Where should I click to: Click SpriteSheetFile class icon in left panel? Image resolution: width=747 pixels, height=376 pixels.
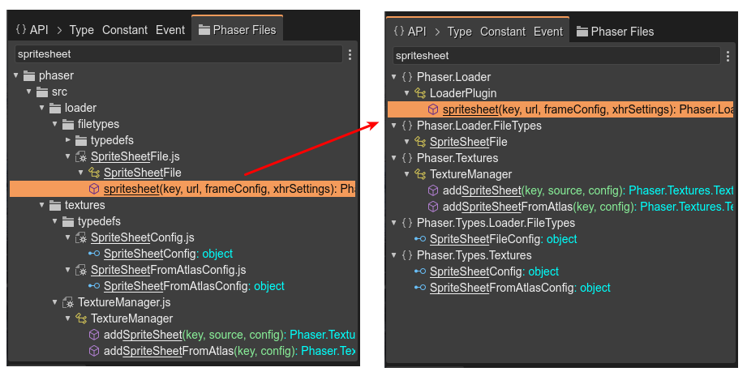tap(94, 173)
